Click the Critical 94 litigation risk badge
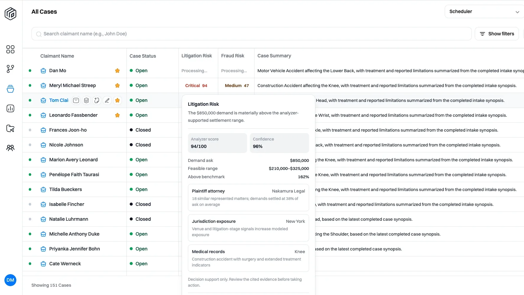 [196, 86]
